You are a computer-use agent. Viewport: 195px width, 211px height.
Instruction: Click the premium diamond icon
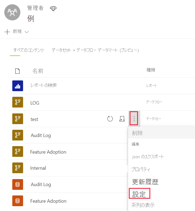pyautogui.click(x=53, y=9)
